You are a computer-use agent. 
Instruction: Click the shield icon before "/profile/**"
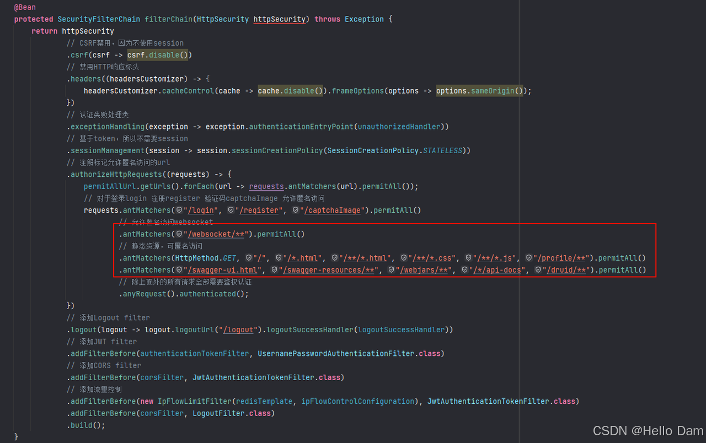coord(529,258)
